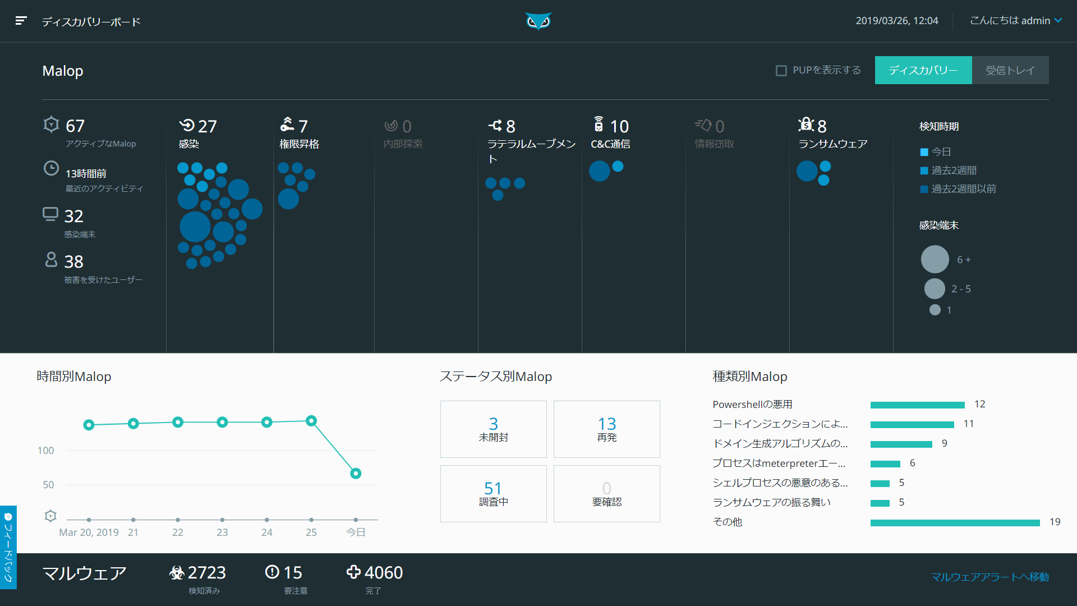Image resolution: width=1077 pixels, height=606 pixels.
Task: Open the 調査中 status box with 51
Action: [x=493, y=494]
